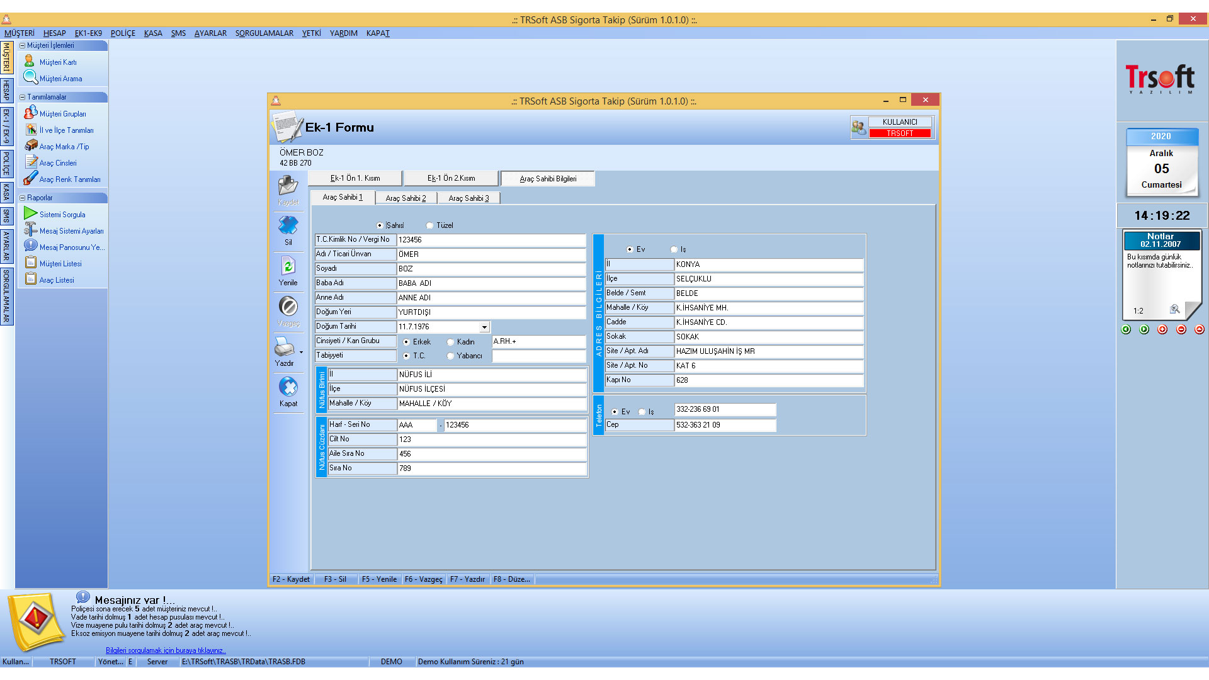1209x680 pixels.
Task: Click the red TRSOFT user label
Action: click(900, 133)
